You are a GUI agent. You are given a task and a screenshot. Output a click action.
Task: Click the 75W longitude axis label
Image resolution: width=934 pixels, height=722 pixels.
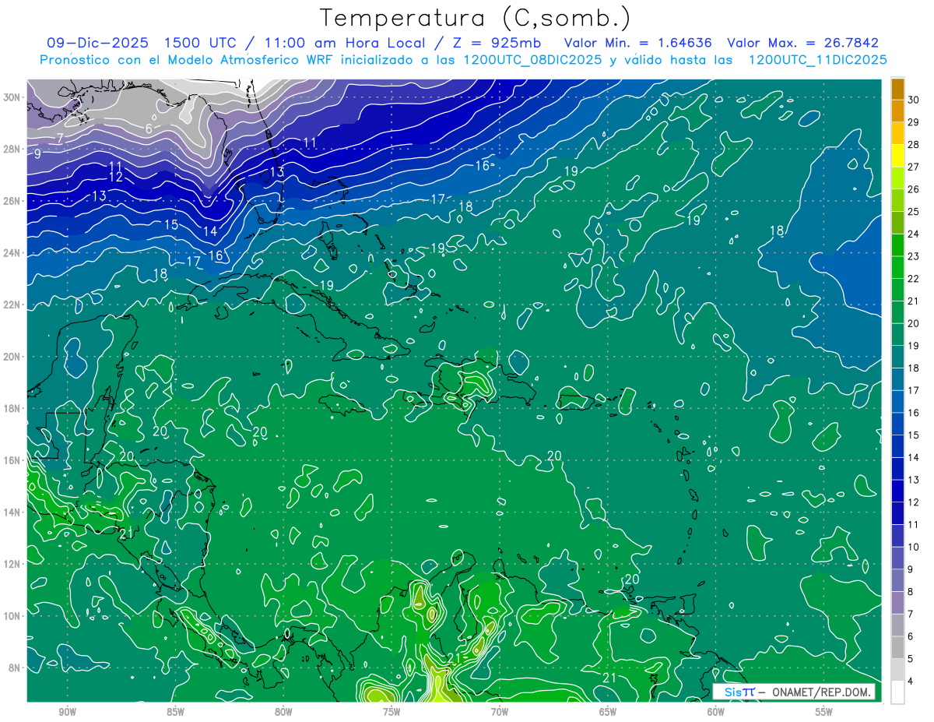tap(392, 712)
